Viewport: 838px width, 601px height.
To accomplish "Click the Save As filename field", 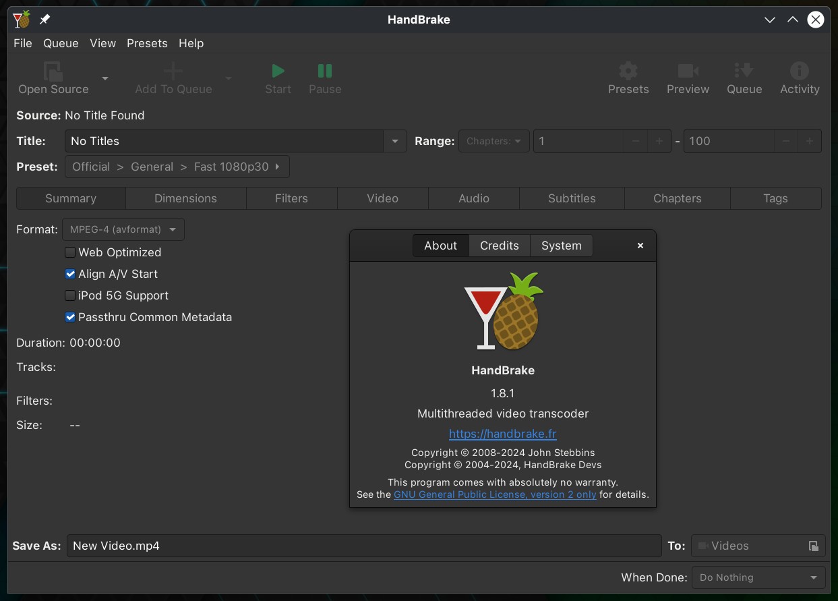I will [x=364, y=546].
